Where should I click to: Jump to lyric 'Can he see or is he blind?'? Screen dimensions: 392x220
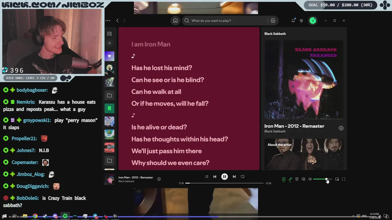pos(168,80)
